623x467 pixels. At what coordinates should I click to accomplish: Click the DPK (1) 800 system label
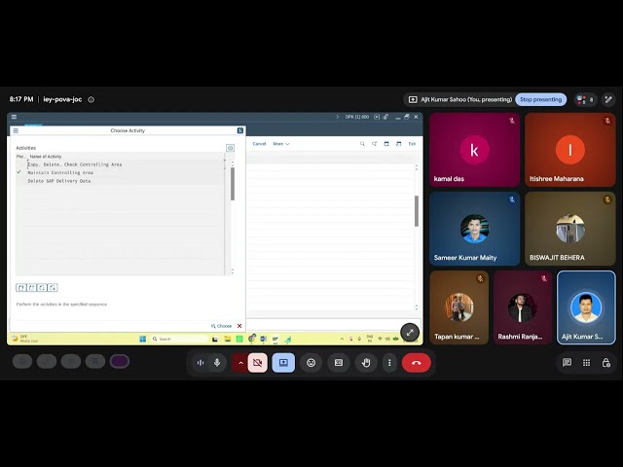[x=357, y=117]
